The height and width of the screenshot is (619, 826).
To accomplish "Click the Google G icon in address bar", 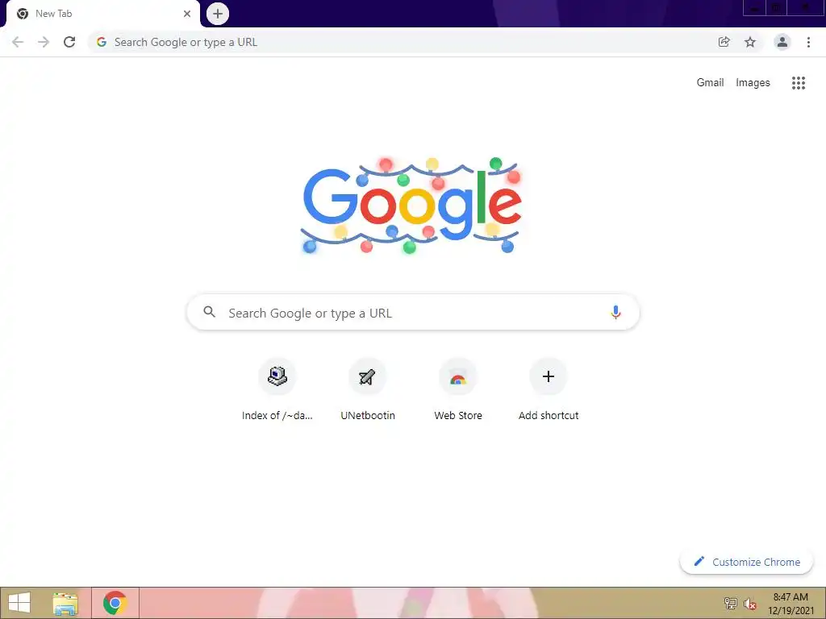I will pyautogui.click(x=102, y=42).
